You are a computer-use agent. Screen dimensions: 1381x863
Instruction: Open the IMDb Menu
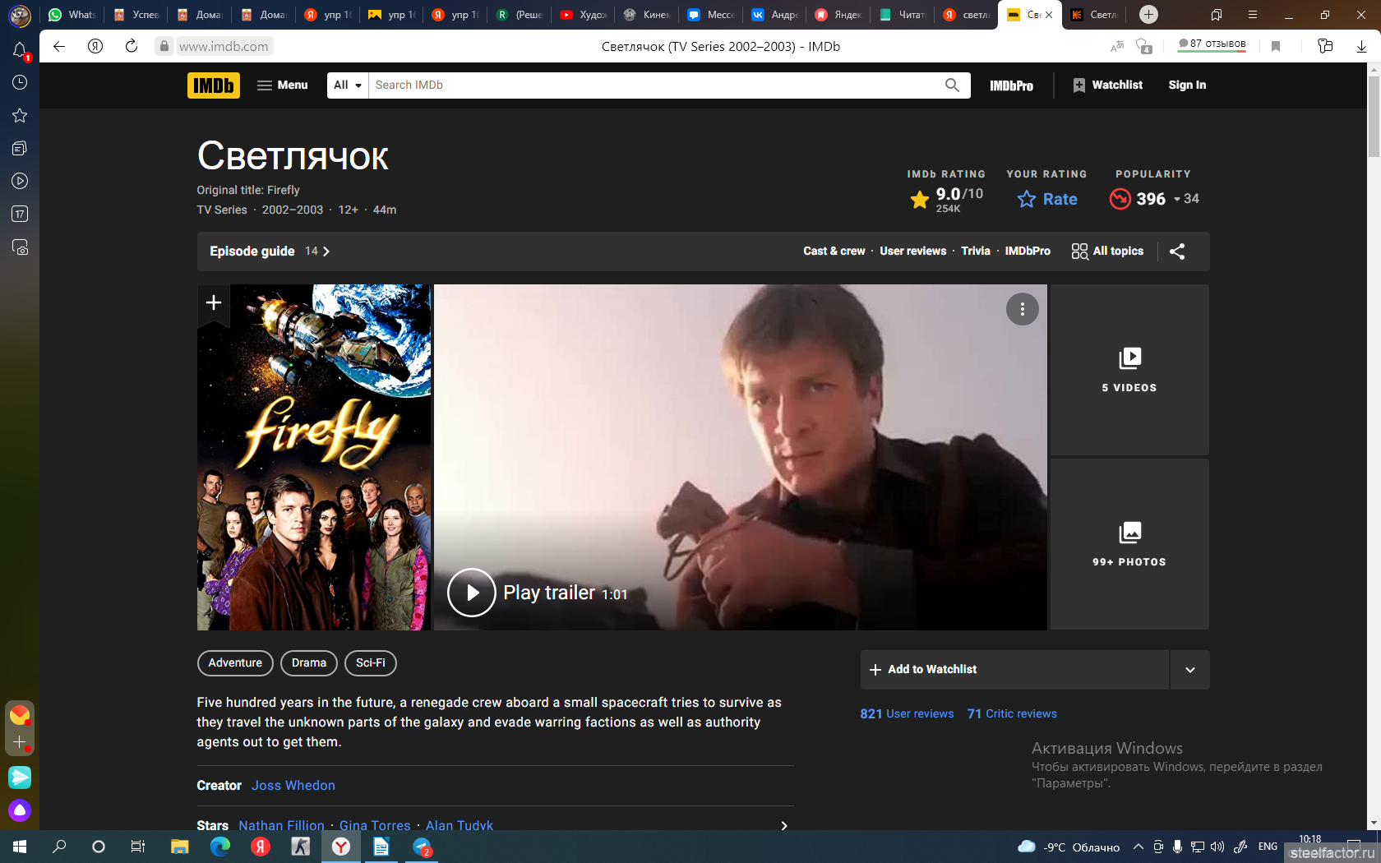click(282, 85)
